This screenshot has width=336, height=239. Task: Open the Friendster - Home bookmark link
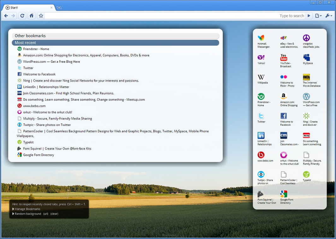click(36, 49)
